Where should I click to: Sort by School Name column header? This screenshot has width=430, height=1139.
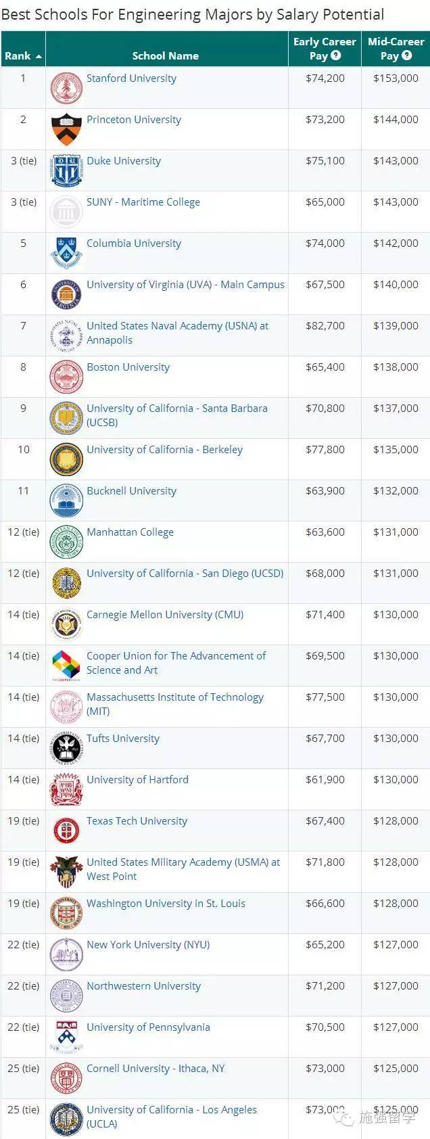(166, 56)
